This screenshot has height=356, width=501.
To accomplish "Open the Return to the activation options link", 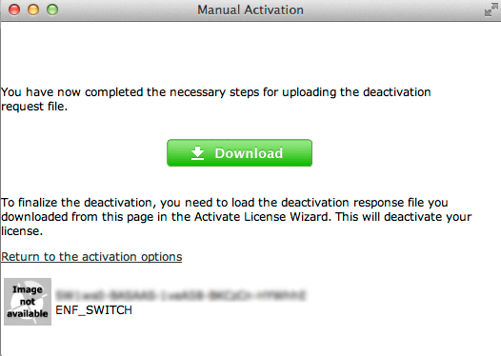I will click(x=91, y=257).
